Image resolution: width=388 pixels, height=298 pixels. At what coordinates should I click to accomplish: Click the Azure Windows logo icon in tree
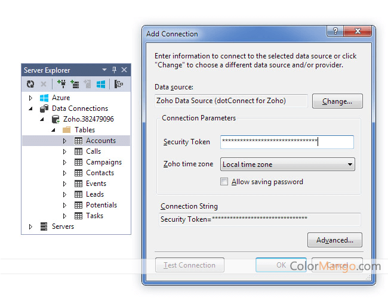(x=44, y=98)
